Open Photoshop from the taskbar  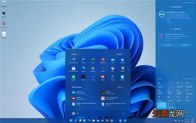116,121
